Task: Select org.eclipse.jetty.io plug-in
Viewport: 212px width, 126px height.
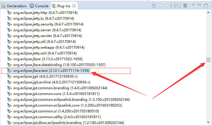Action: [x=44, y=19]
